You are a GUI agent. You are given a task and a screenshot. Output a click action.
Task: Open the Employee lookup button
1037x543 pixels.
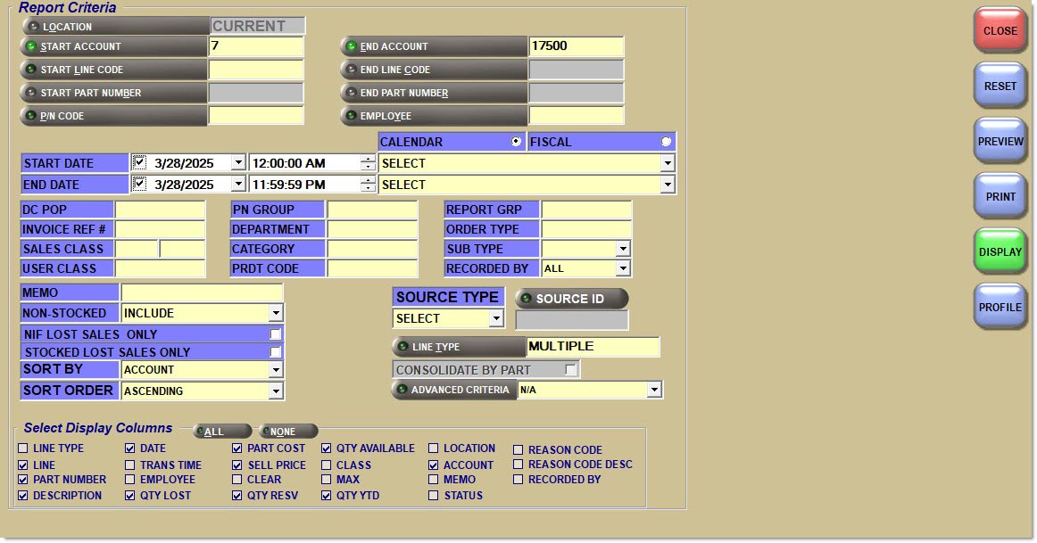pyautogui.click(x=434, y=116)
